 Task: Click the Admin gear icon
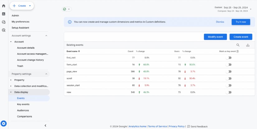(4, 123)
